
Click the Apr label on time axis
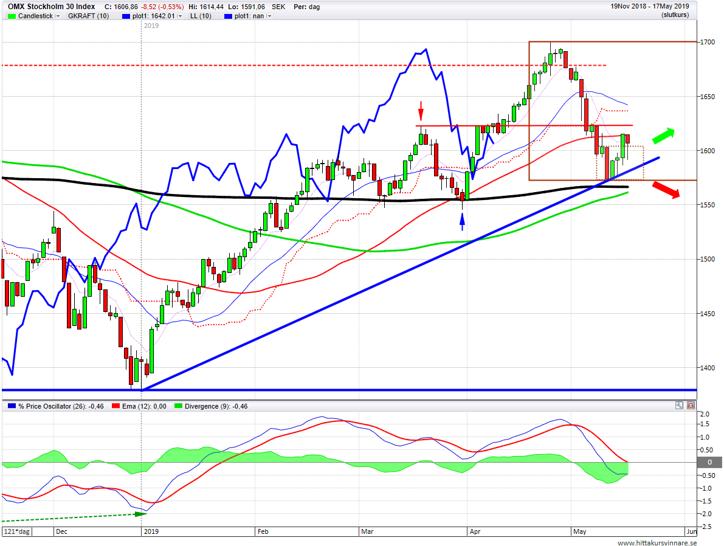(x=475, y=531)
